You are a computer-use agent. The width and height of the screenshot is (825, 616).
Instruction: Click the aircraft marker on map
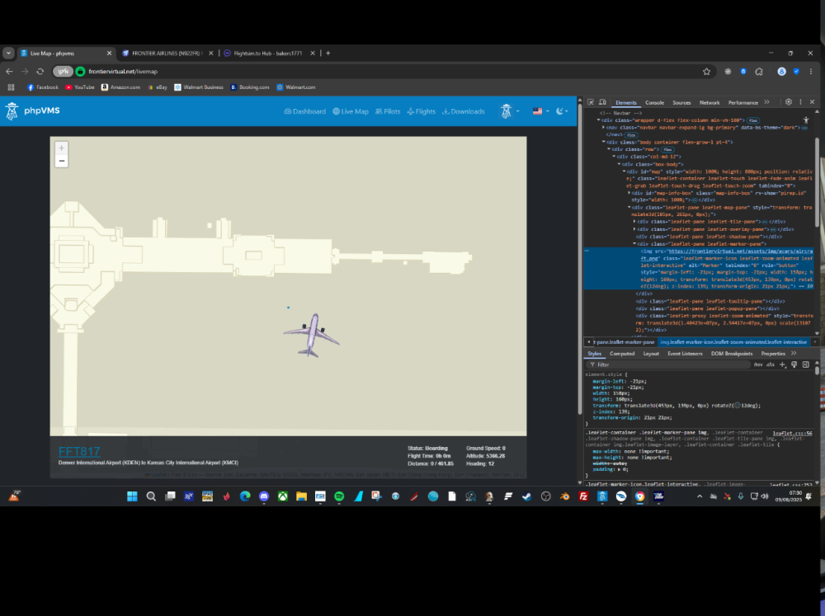tap(311, 334)
